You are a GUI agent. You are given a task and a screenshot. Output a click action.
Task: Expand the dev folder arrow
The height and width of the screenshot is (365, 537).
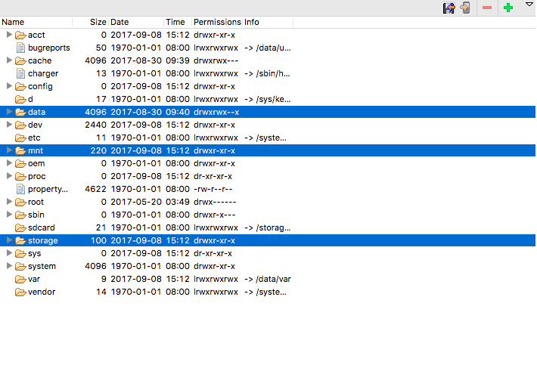[x=9, y=125]
